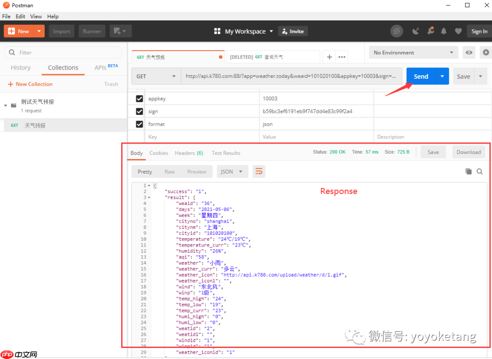
Task: Open the View menu
Action: (x=36, y=16)
